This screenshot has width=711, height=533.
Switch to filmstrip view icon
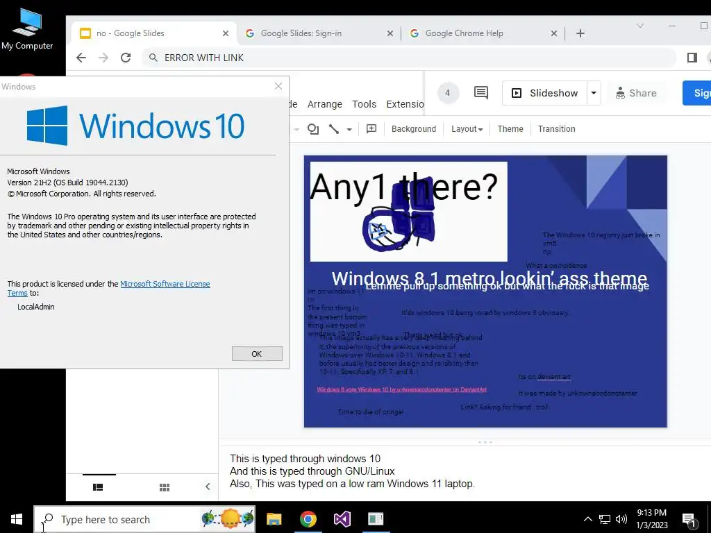pos(98,487)
